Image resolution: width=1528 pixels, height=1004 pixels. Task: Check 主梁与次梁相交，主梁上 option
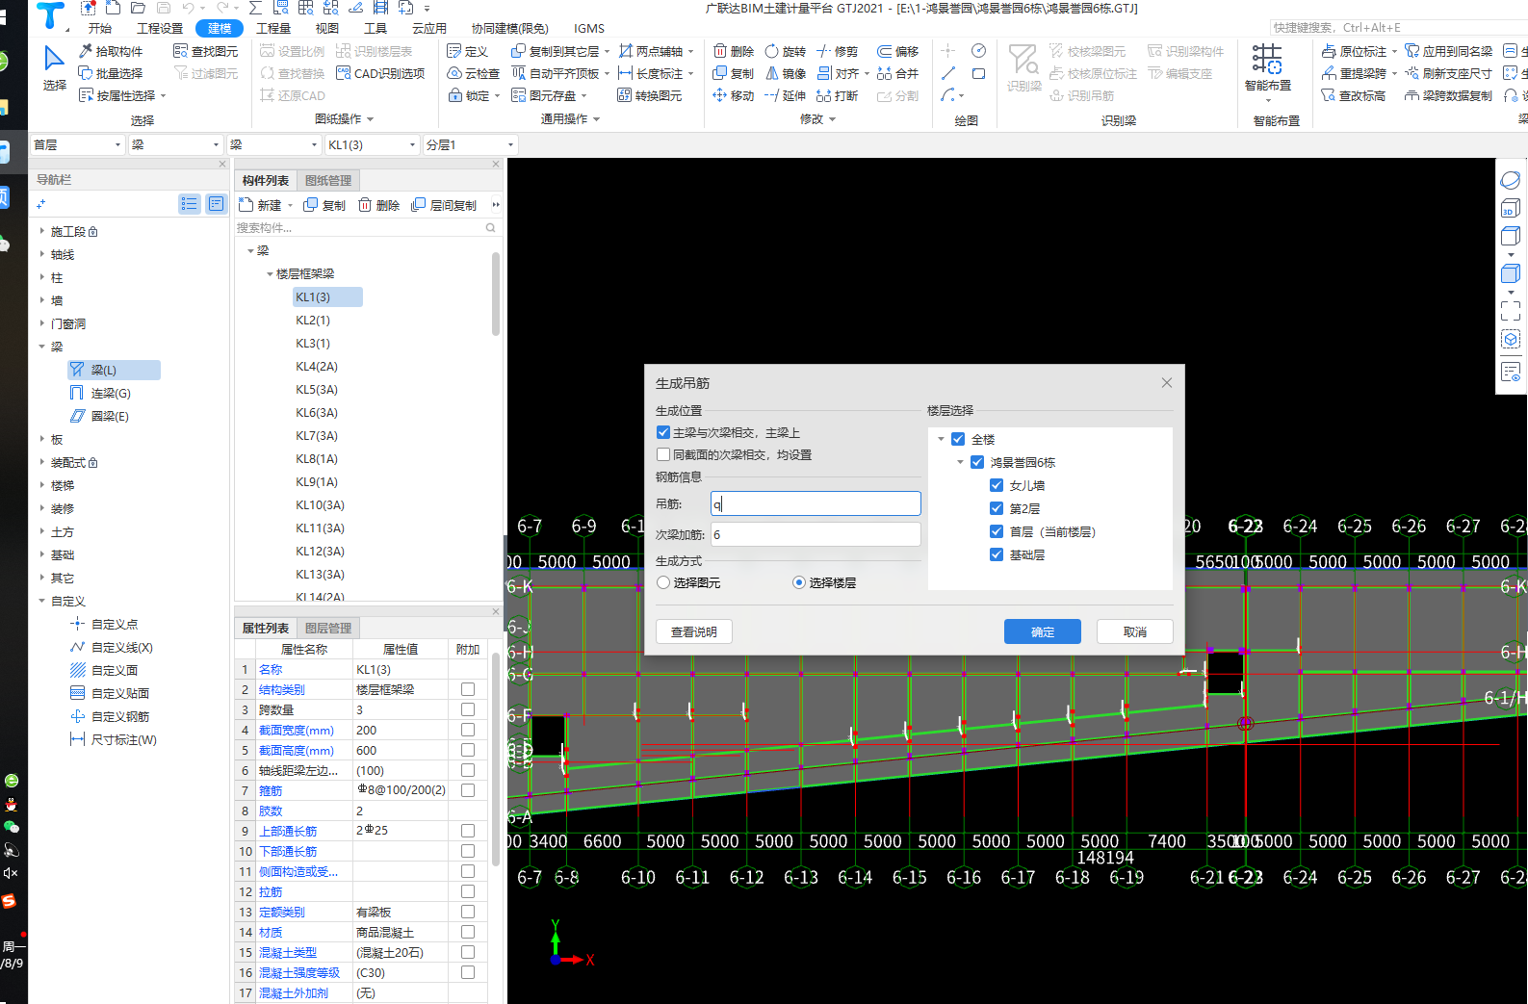click(x=663, y=433)
